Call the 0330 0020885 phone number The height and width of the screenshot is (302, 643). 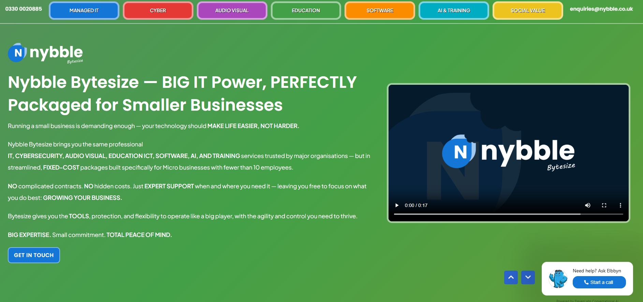(x=24, y=9)
